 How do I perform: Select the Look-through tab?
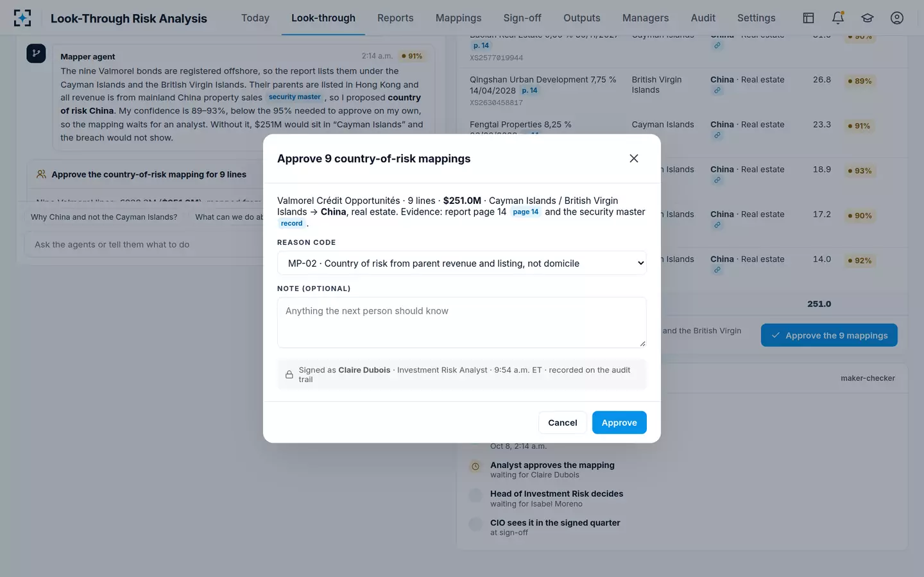tap(323, 18)
